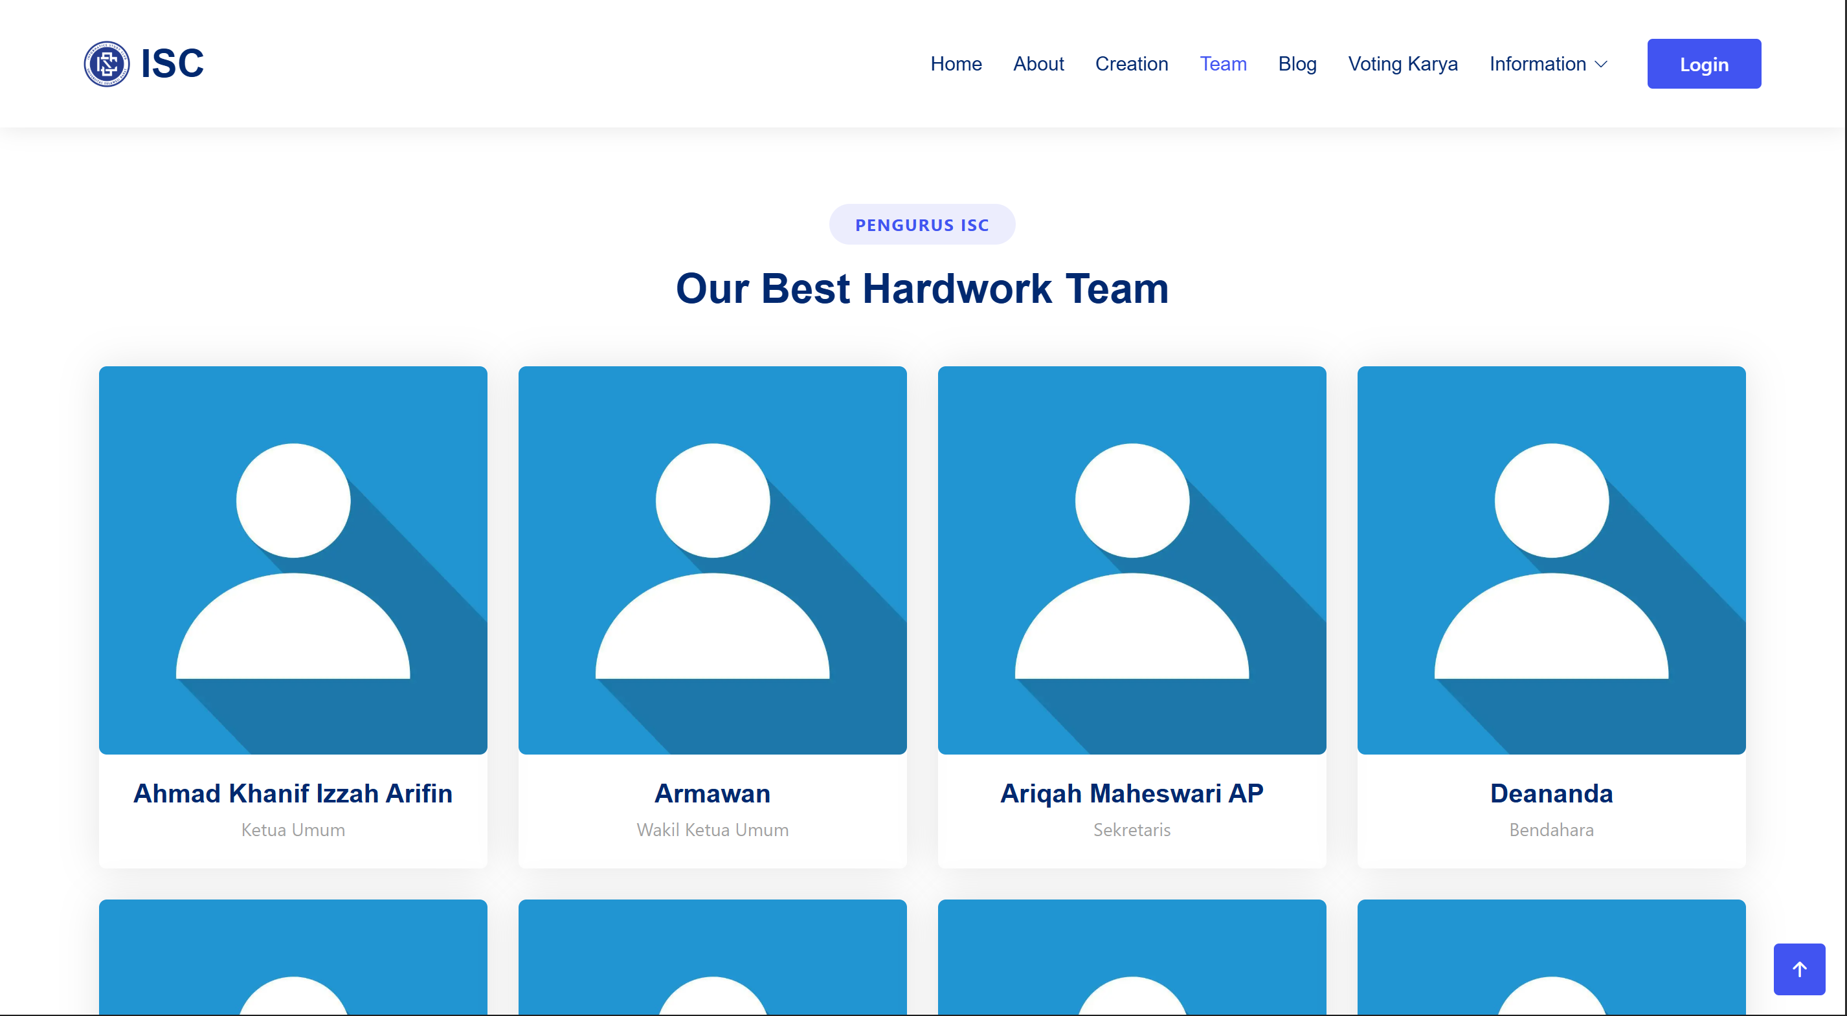Switch to the About page
1847x1016 pixels.
click(1038, 64)
